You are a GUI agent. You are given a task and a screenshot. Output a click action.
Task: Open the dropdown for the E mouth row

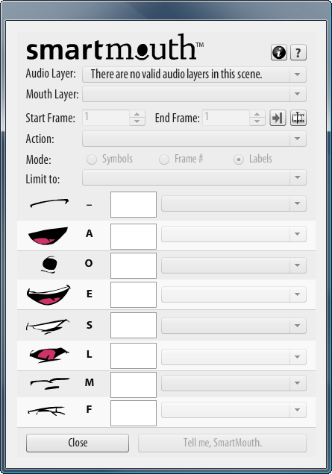[x=234, y=294]
